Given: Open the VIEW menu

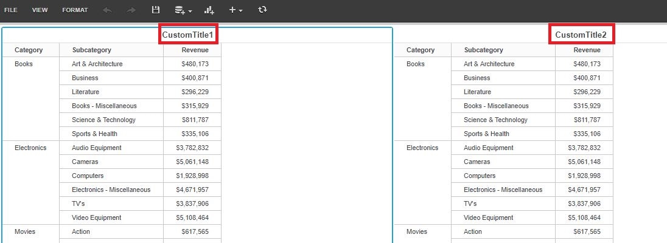Looking at the screenshot, I should 40,10.
